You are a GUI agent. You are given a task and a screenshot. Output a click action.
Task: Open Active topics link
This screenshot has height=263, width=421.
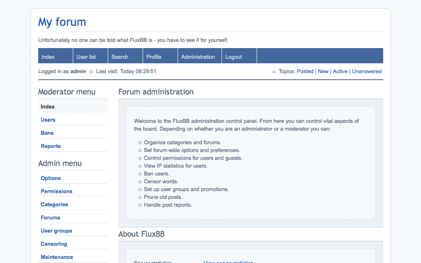340,71
